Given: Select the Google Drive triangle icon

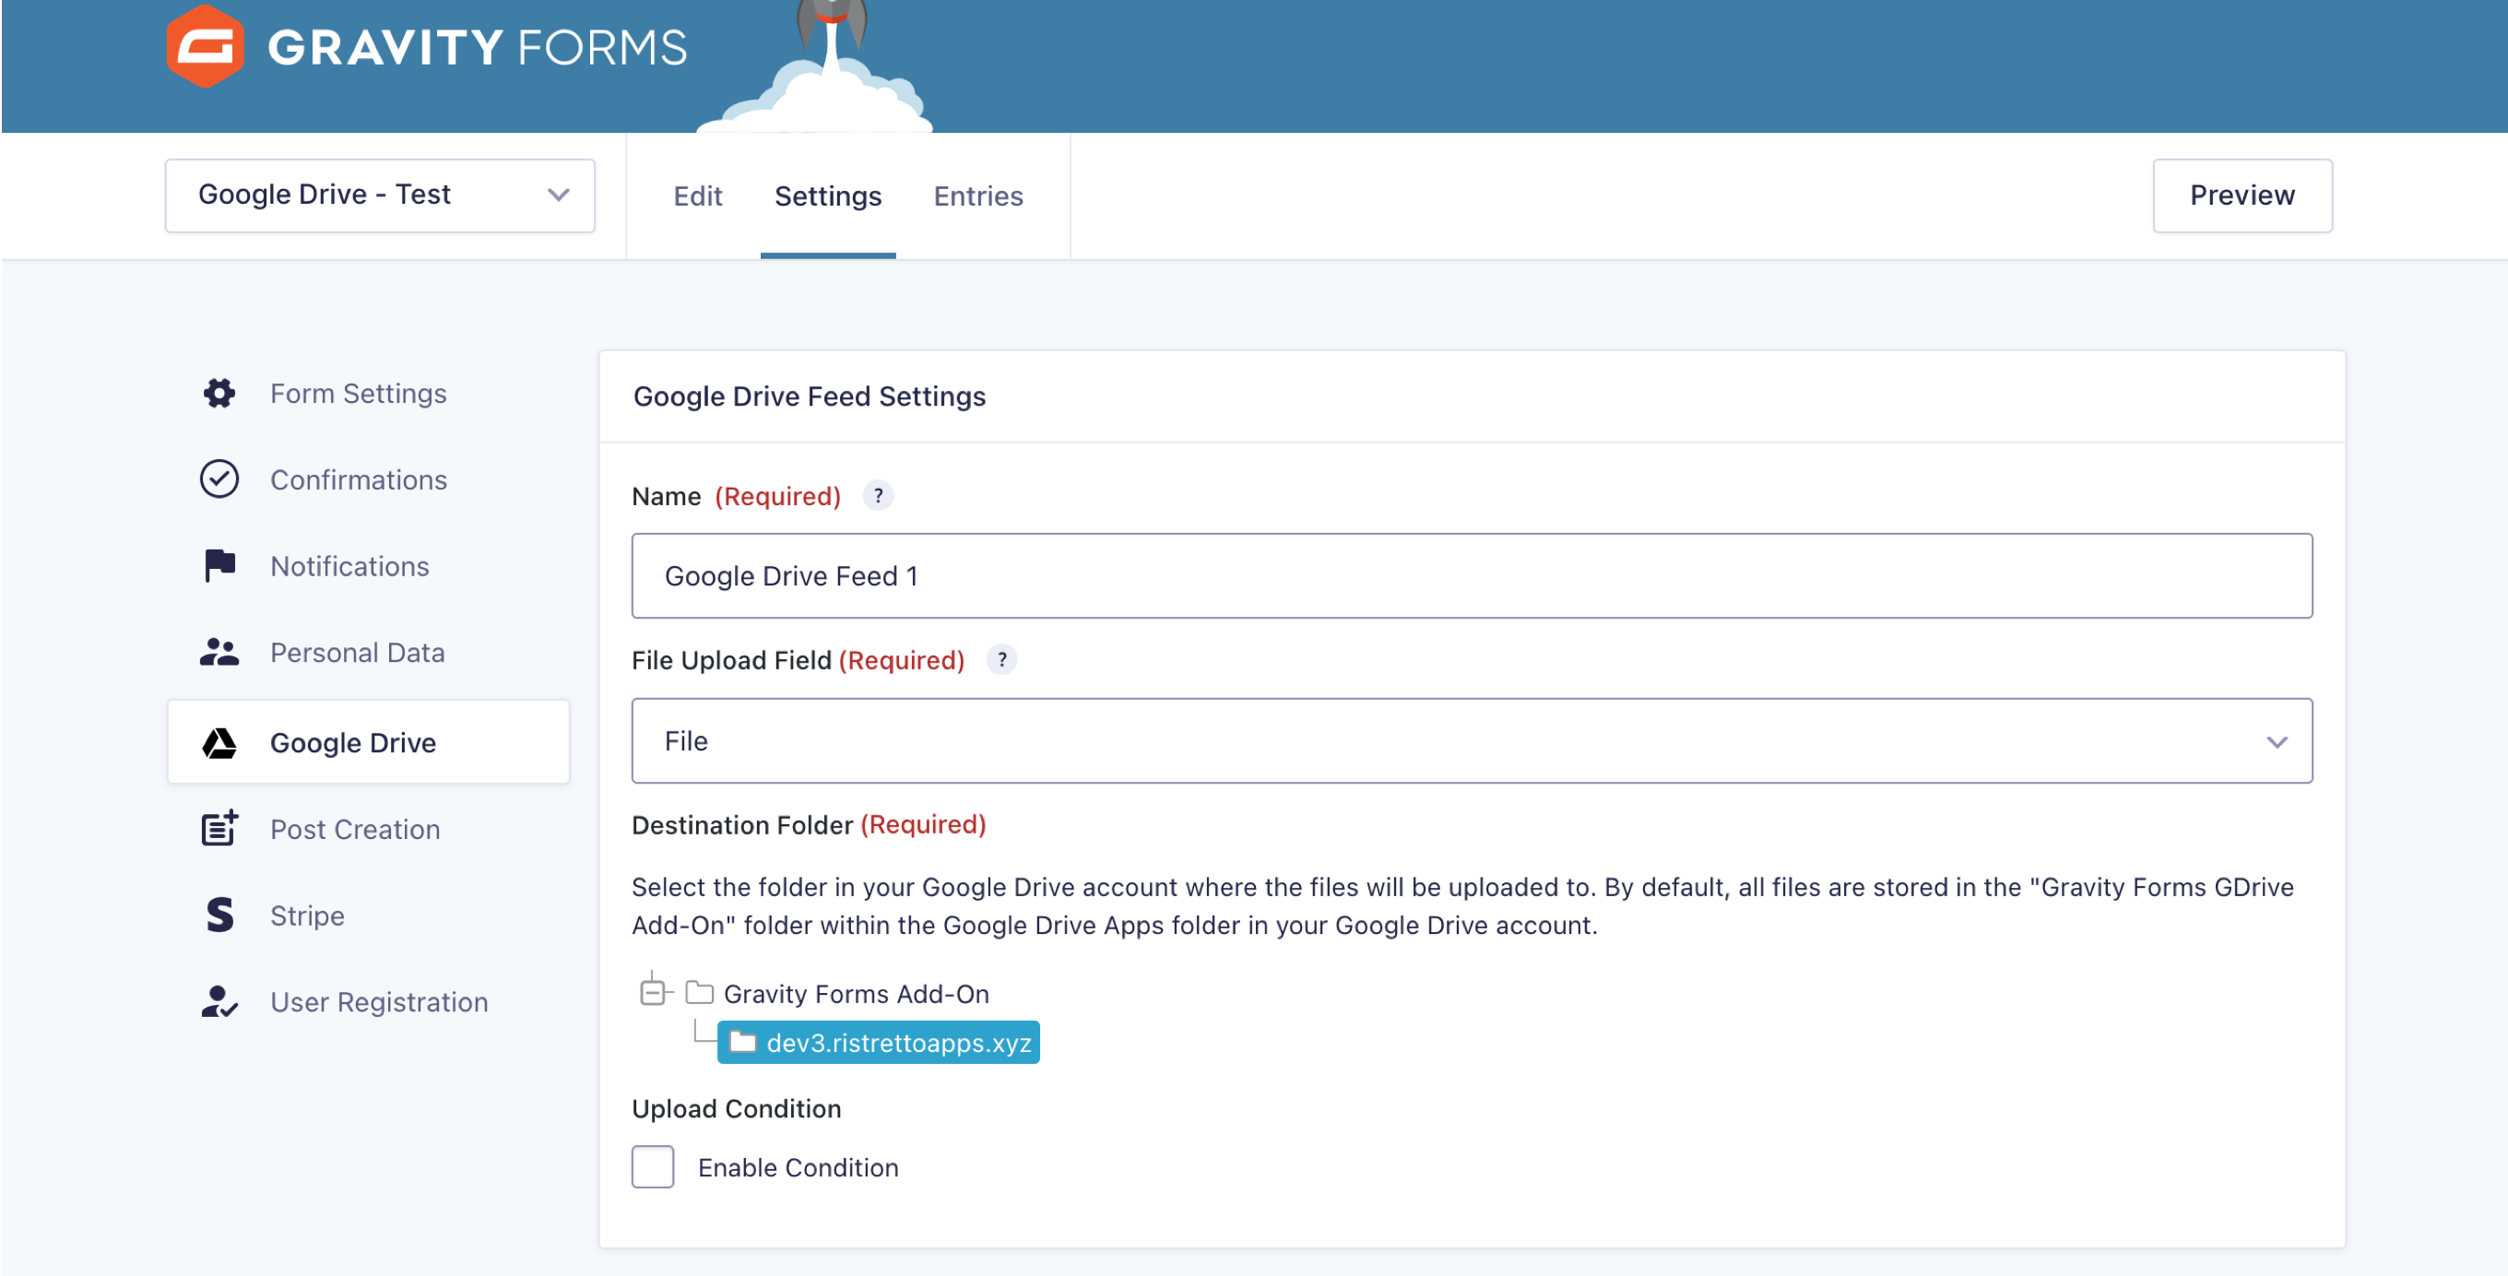Looking at the screenshot, I should click(x=219, y=742).
